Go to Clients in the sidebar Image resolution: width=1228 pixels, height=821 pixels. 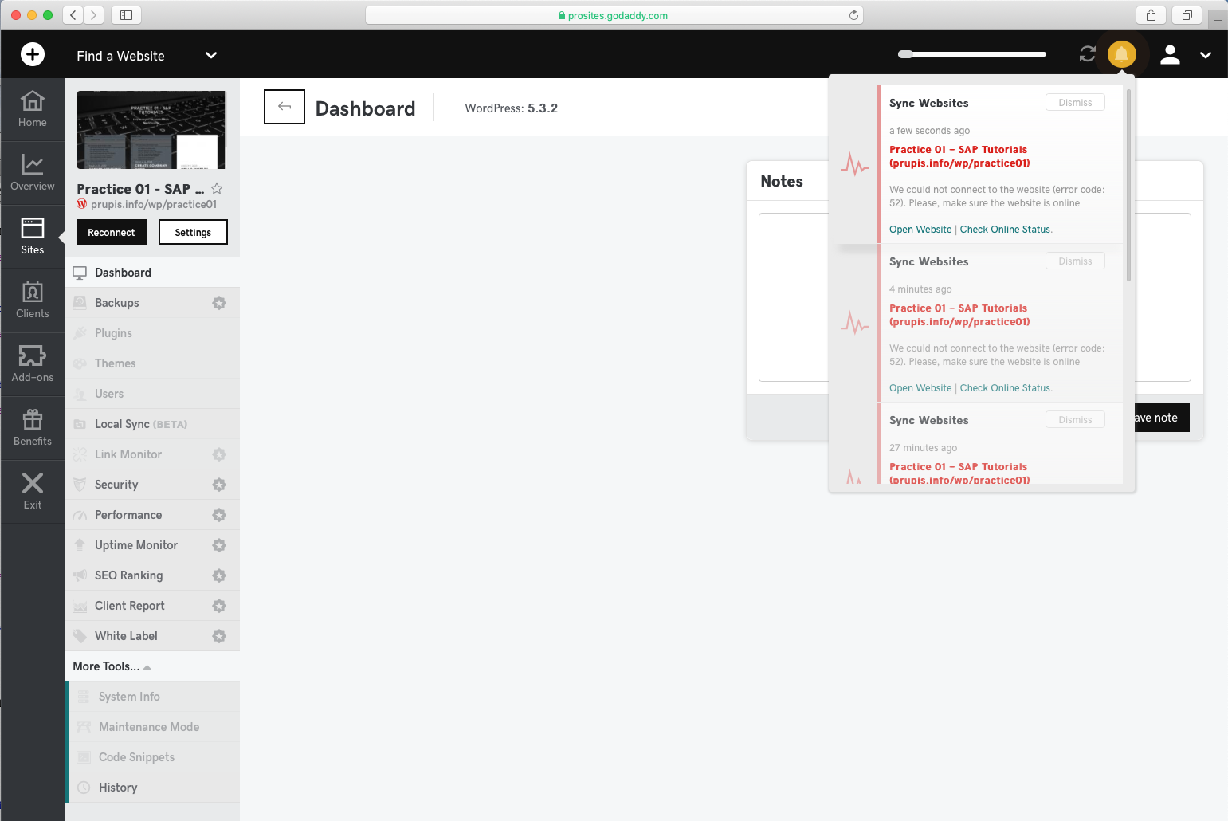[x=32, y=301]
